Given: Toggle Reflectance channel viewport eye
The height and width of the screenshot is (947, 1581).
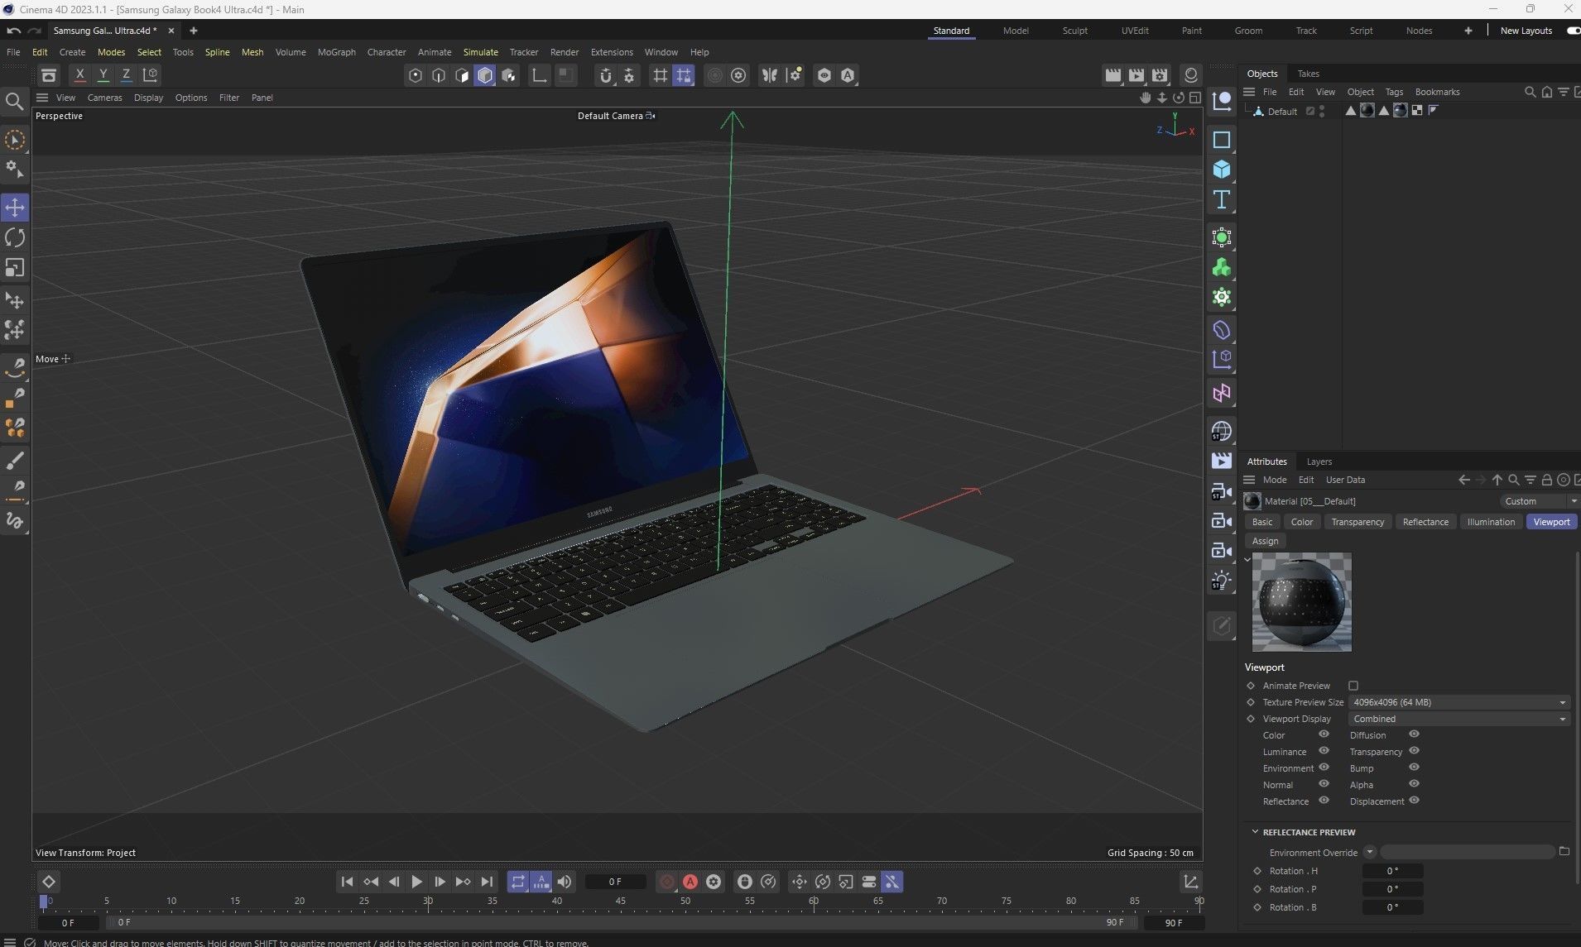Looking at the screenshot, I should tap(1324, 801).
